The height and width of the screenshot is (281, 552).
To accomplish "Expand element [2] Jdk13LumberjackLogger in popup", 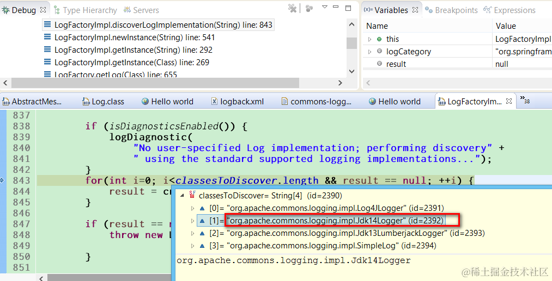I will (192, 234).
